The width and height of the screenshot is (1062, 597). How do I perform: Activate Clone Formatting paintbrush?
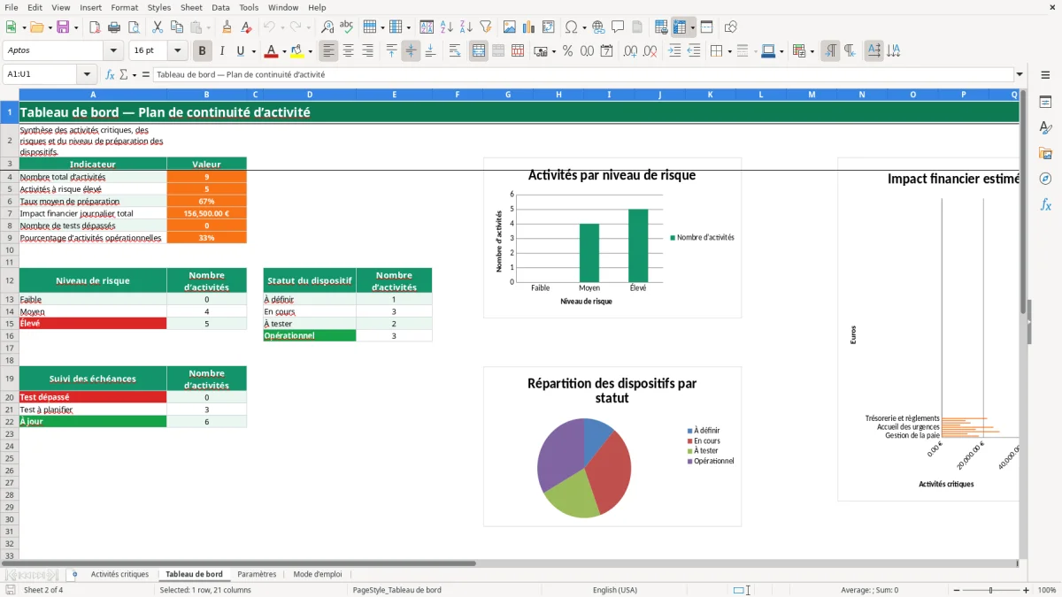tap(227, 27)
